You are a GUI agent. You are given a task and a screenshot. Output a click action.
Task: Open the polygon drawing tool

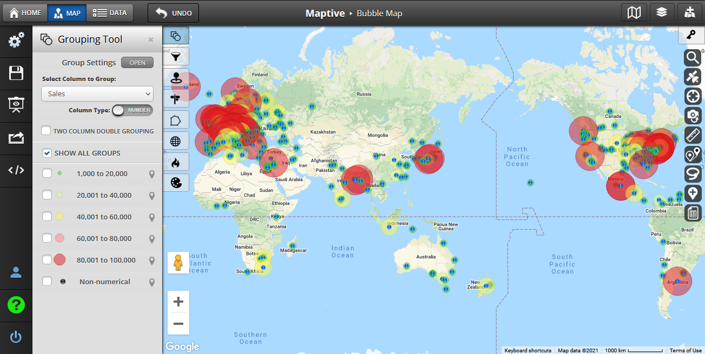(x=176, y=120)
